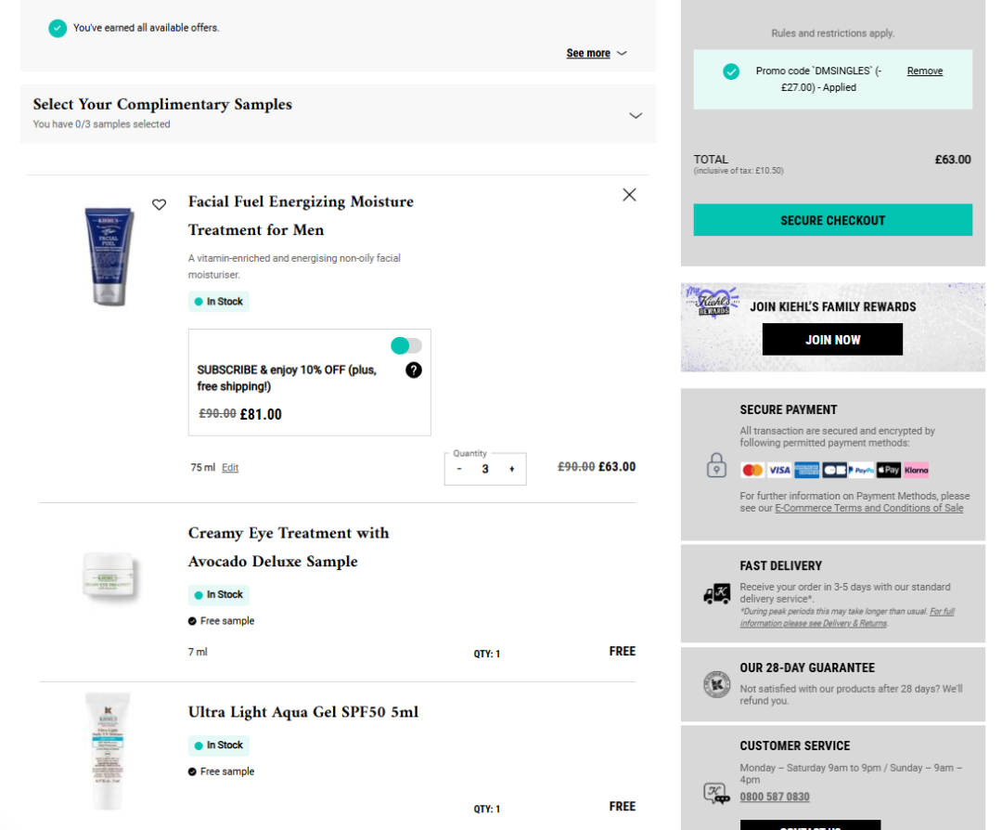Image resolution: width=1002 pixels, height=830 pixels.
Task: Click the padlock secure payment icon
Action: (716, 465)
